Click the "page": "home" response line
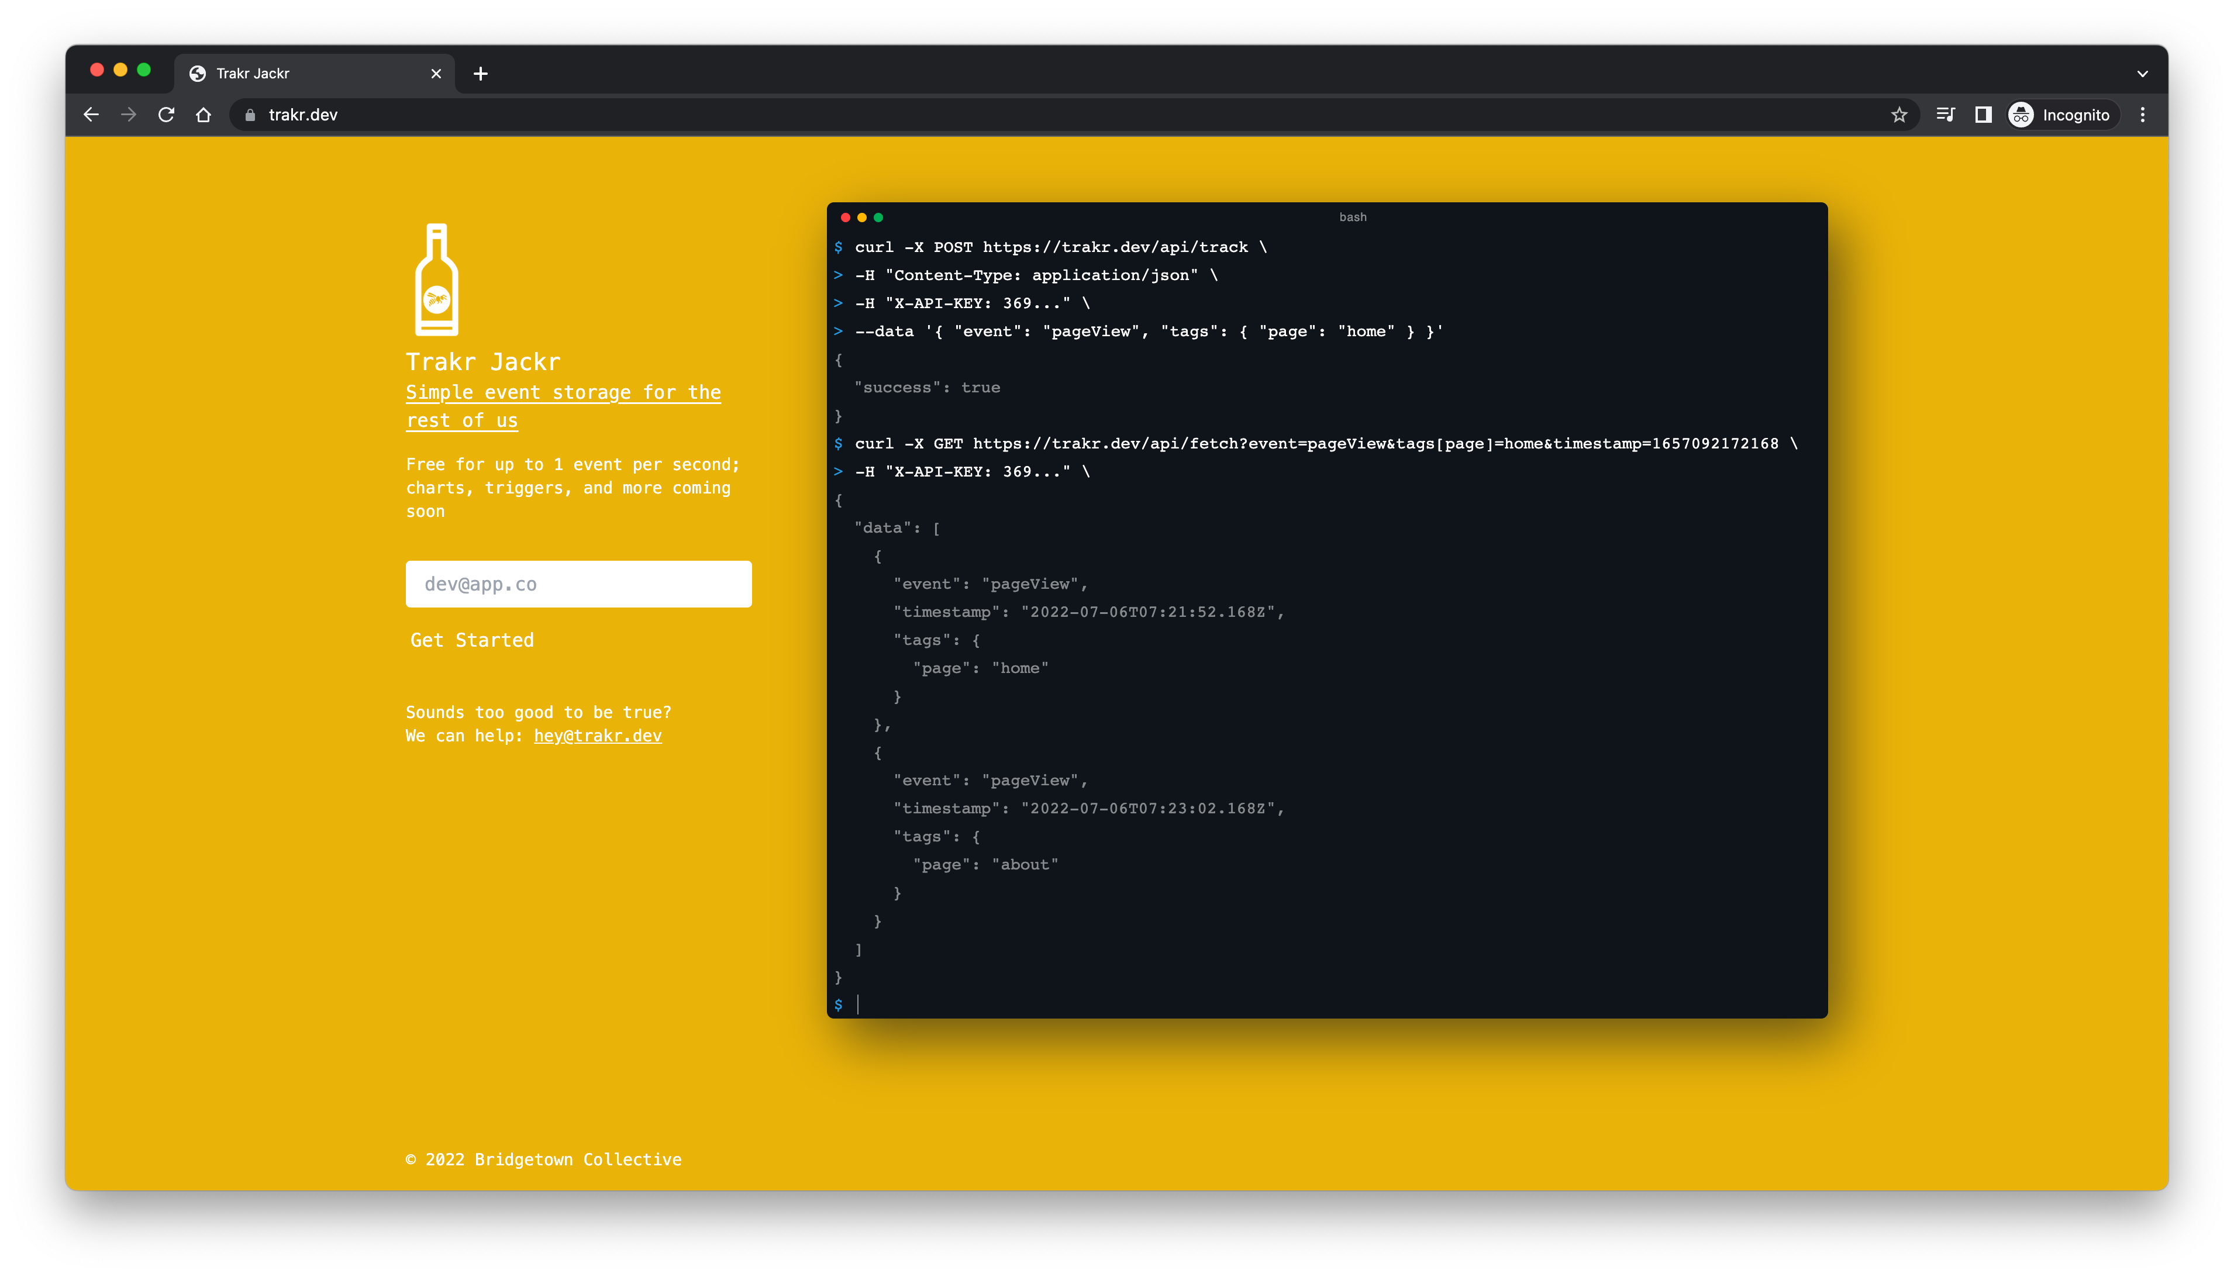This screenshot has width=2234, height=1277. coord(981,668)
